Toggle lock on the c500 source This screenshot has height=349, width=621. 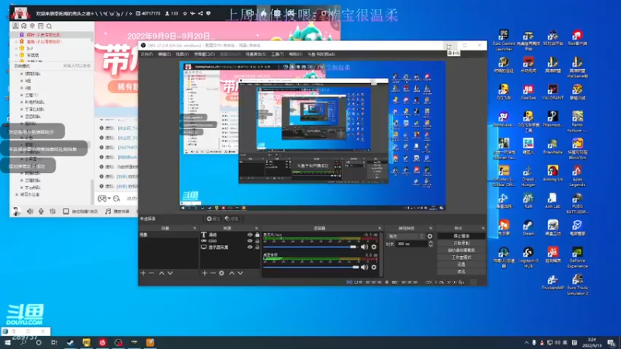point(258,240)
